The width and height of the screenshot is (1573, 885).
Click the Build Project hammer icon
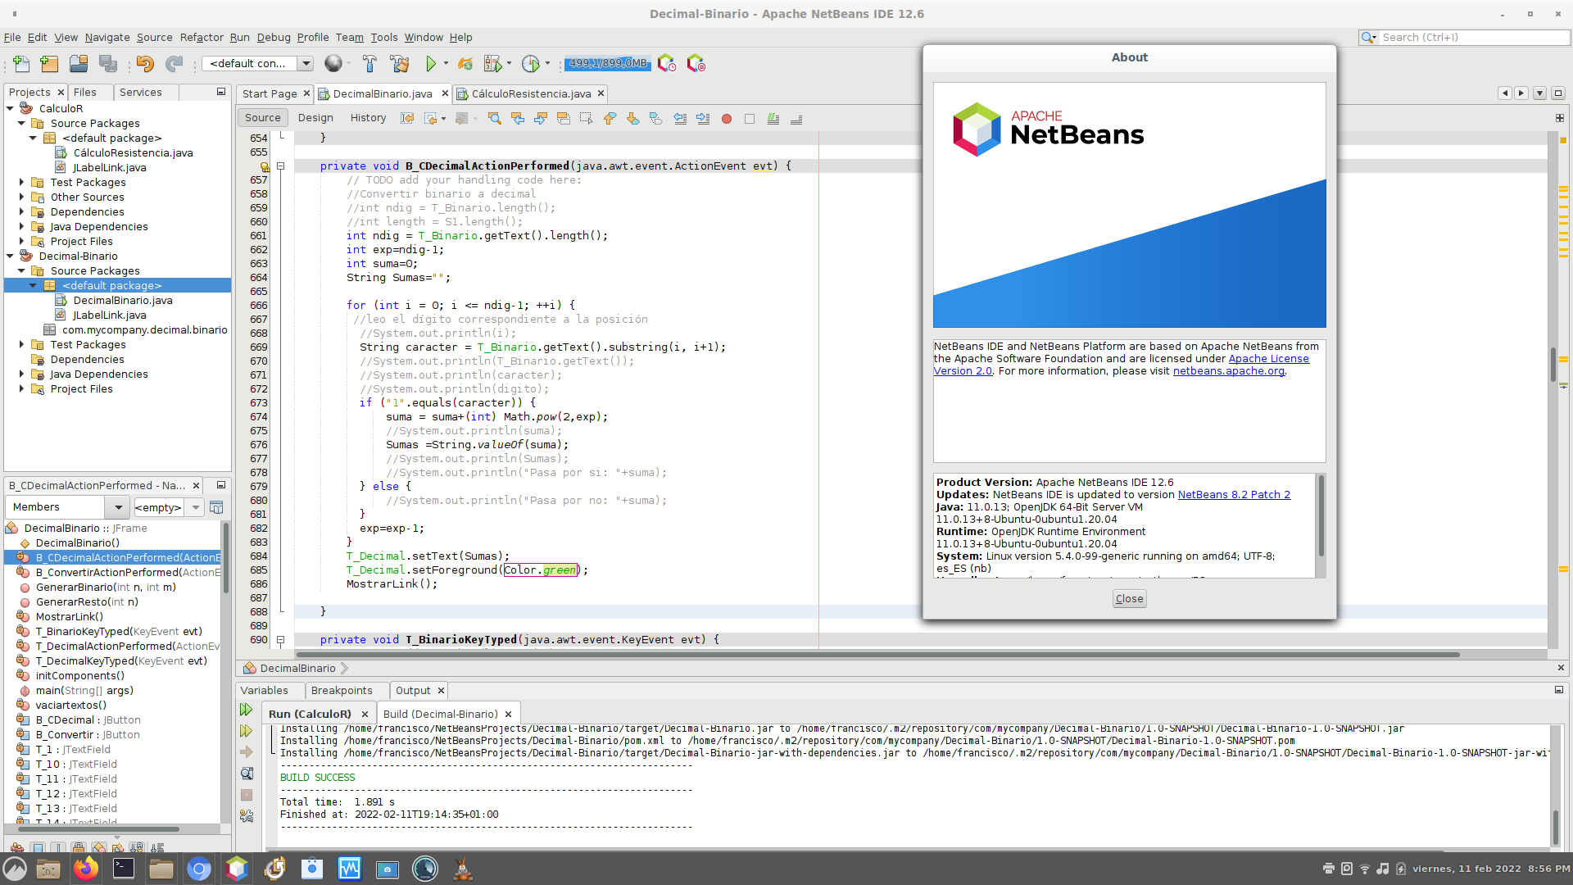[369, 64]
